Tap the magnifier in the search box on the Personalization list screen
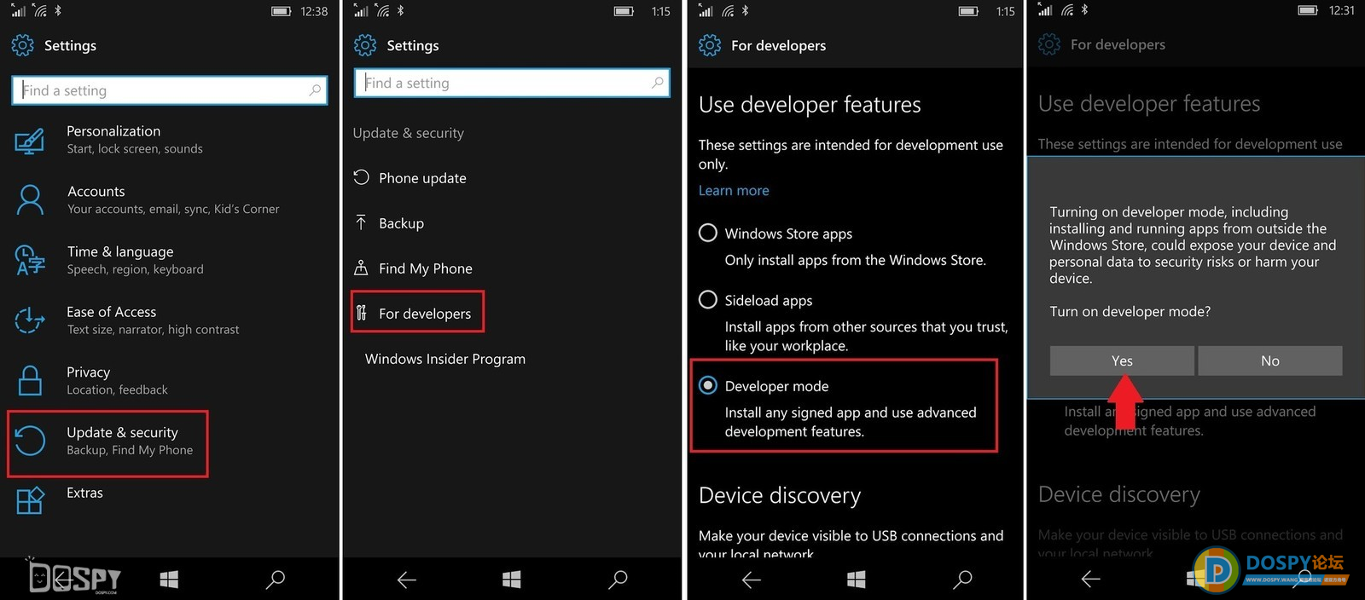 pos(315,89)
